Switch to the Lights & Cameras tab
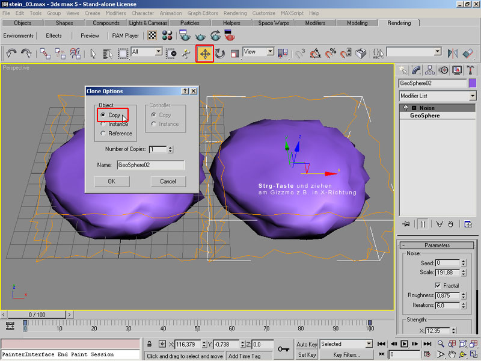Screen dimensions: 481x361 click(148, 23)
